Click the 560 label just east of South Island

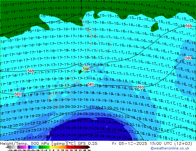[91, 84]
